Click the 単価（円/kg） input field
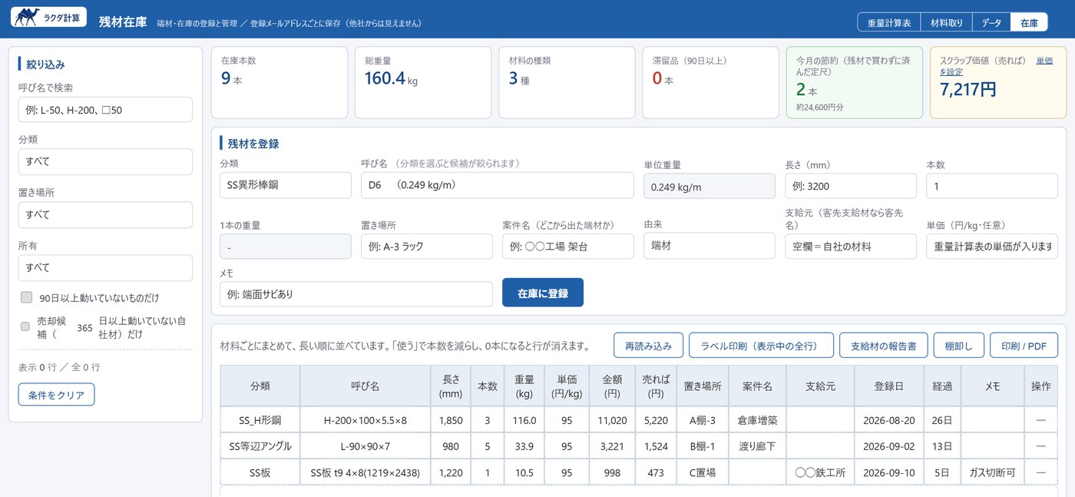1075x497 pixels. pyautogui.click(x=992, y=247)
